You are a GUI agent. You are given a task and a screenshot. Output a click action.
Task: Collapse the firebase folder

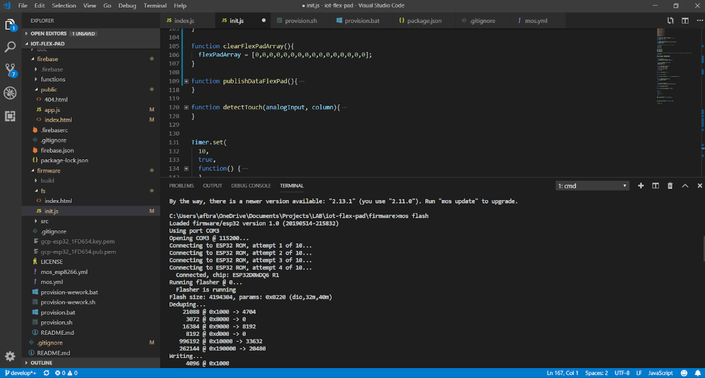pos(33,59)
